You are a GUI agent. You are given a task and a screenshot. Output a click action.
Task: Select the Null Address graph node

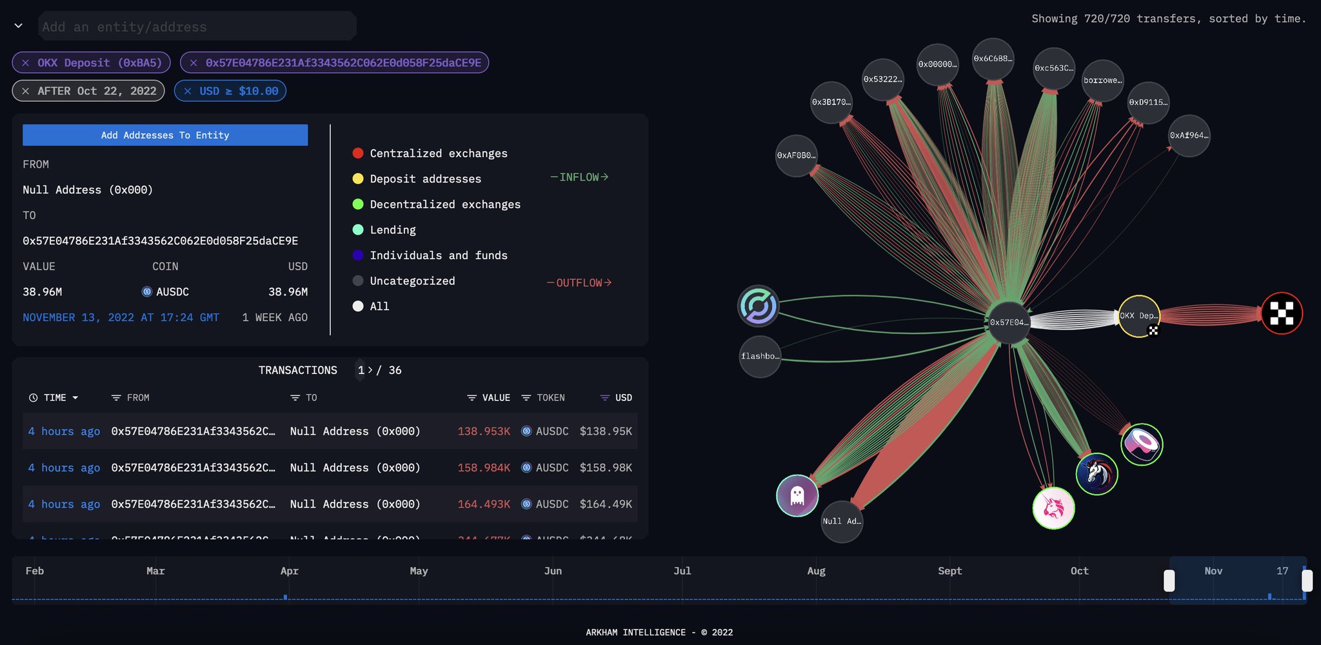pyautogui.click(x=842, y=521)
